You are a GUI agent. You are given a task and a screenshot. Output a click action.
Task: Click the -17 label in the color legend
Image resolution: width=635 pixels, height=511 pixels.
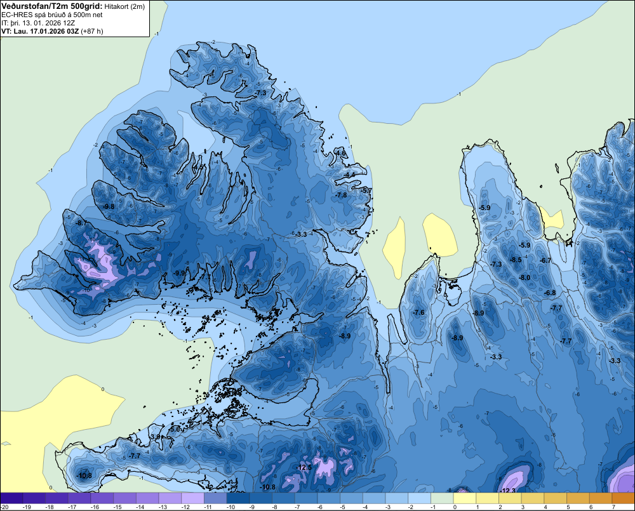tap(72, 507)
